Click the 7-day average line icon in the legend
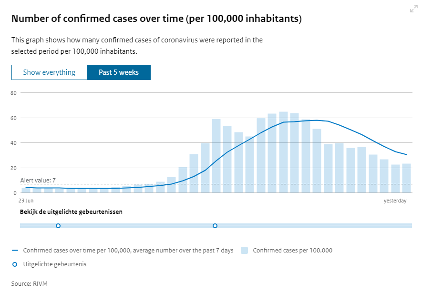 tap(15, 250)
